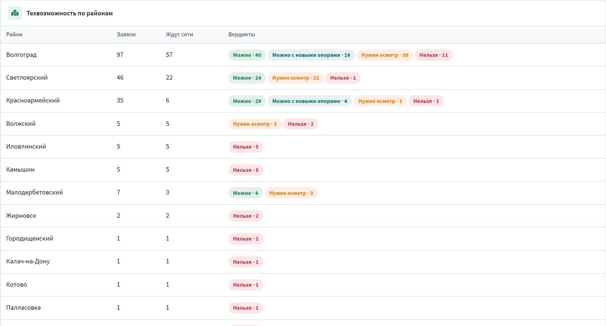Click the map icon beside Техвозможность по районам

tap(15, 13)
